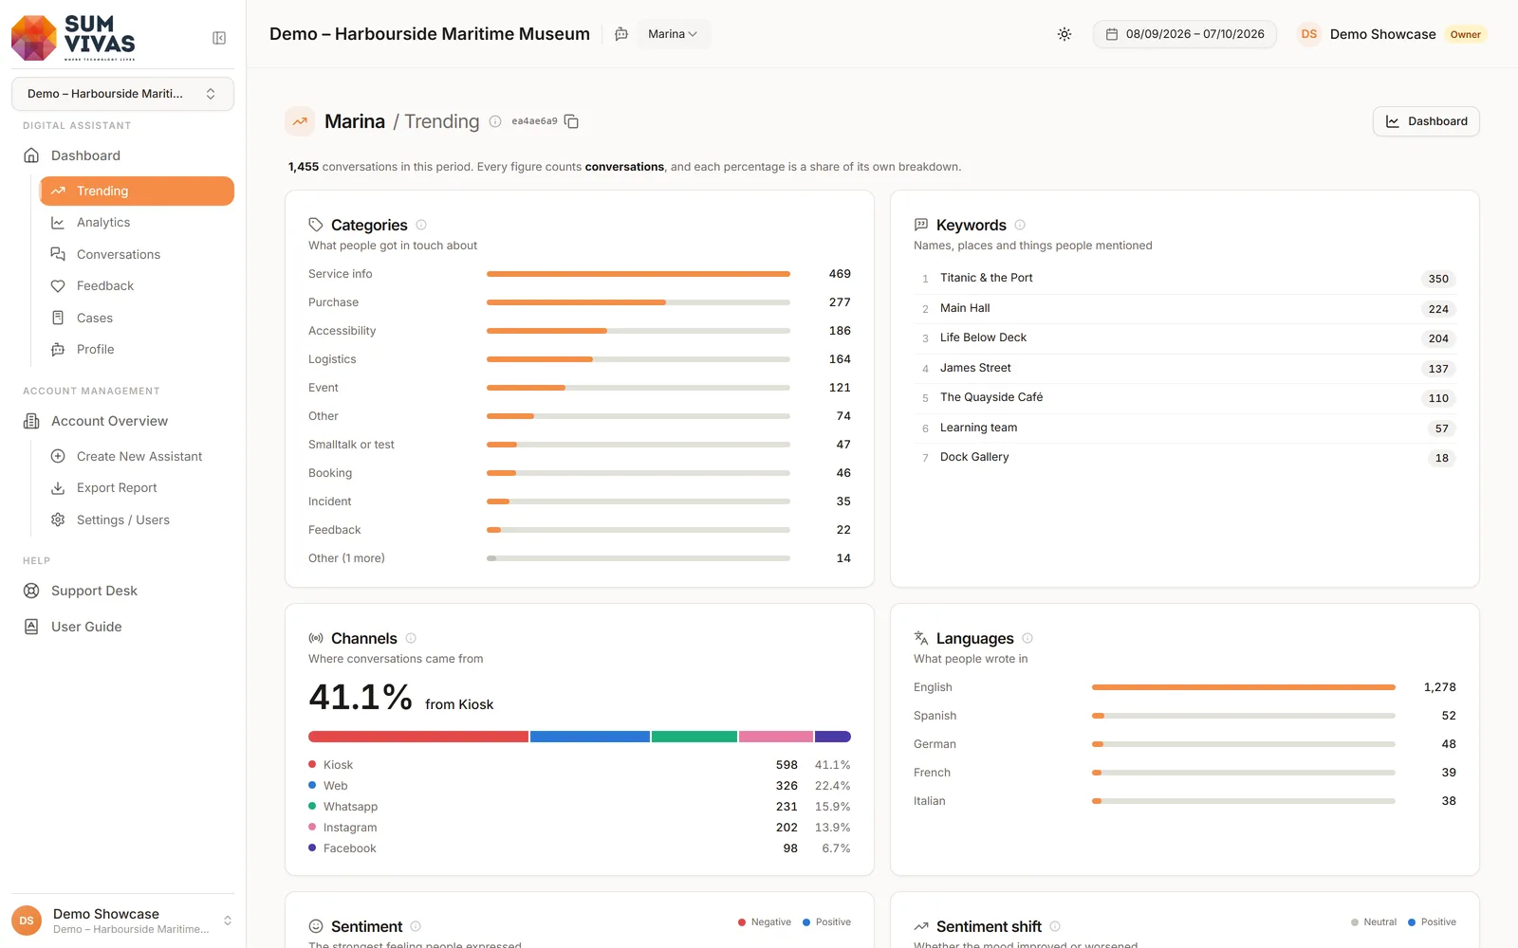The image size is (1518, 948).
Task: Click the red Kiosk segment of channel bar
Action: coord(418,737)
